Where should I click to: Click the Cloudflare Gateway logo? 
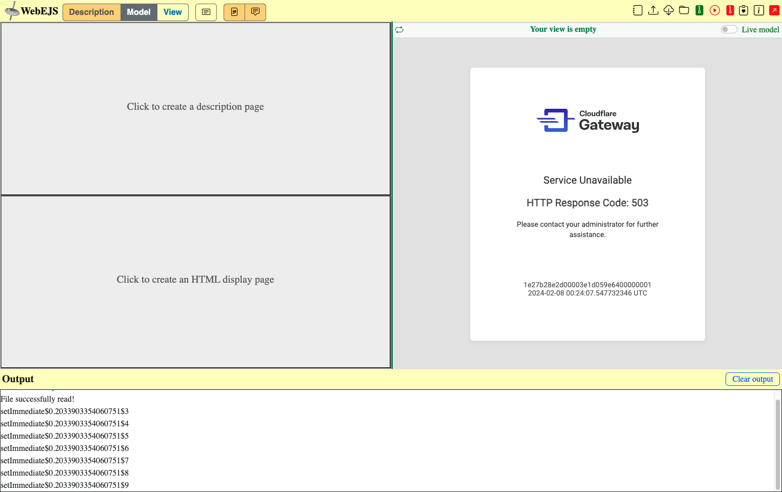[588, 121]
